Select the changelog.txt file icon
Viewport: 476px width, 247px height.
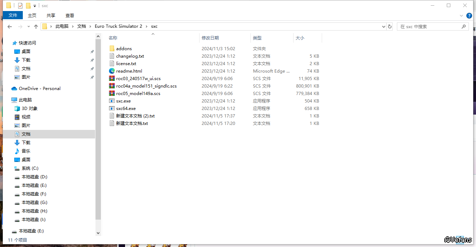click(x=112, y=56)
